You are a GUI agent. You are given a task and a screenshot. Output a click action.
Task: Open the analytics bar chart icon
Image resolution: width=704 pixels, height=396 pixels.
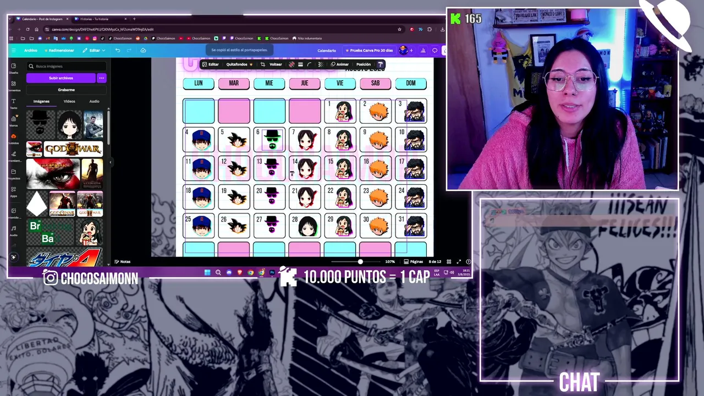click(x=423, y=50)
